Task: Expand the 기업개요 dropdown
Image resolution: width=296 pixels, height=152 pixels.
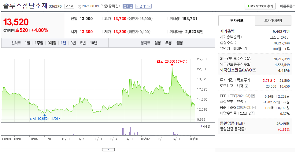Action: [x=143, y=6]
